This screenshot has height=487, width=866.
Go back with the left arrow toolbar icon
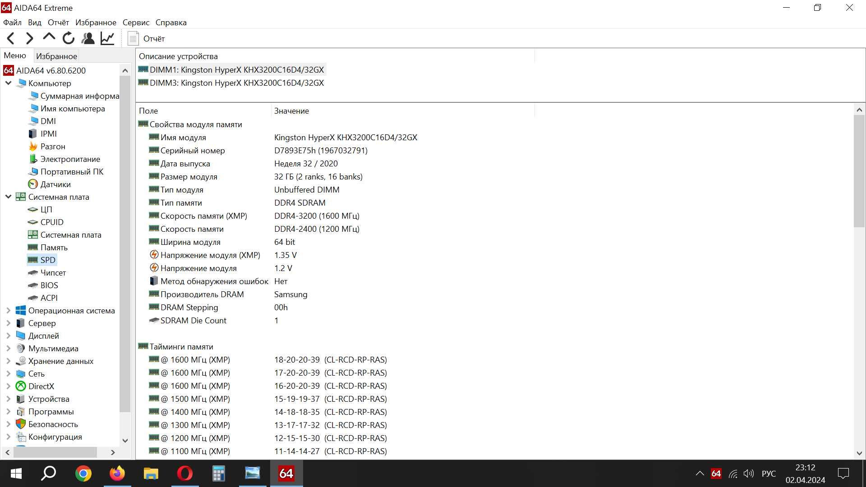pyautogui.click(x=11, y=39)
